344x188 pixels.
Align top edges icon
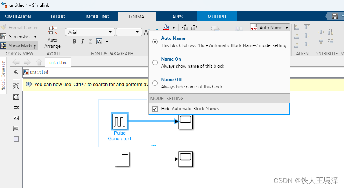(307, 27)
